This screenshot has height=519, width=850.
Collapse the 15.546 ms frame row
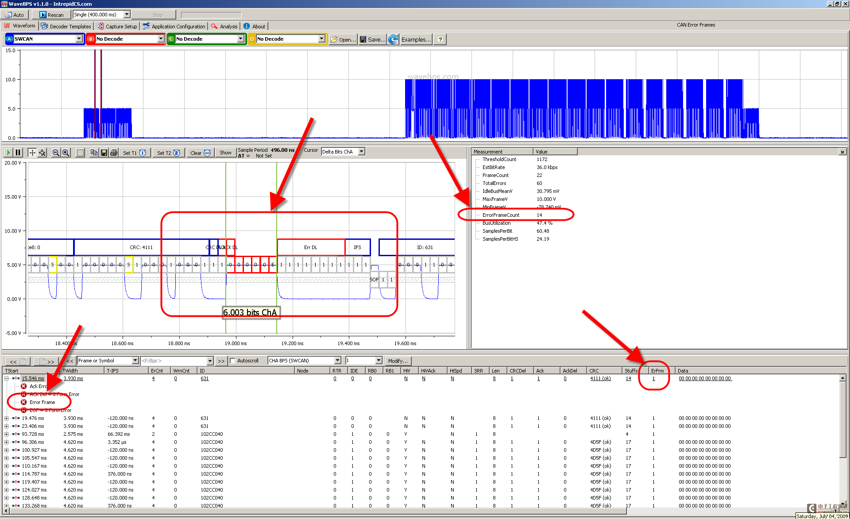pyautogui.click(x=7, y=378)
